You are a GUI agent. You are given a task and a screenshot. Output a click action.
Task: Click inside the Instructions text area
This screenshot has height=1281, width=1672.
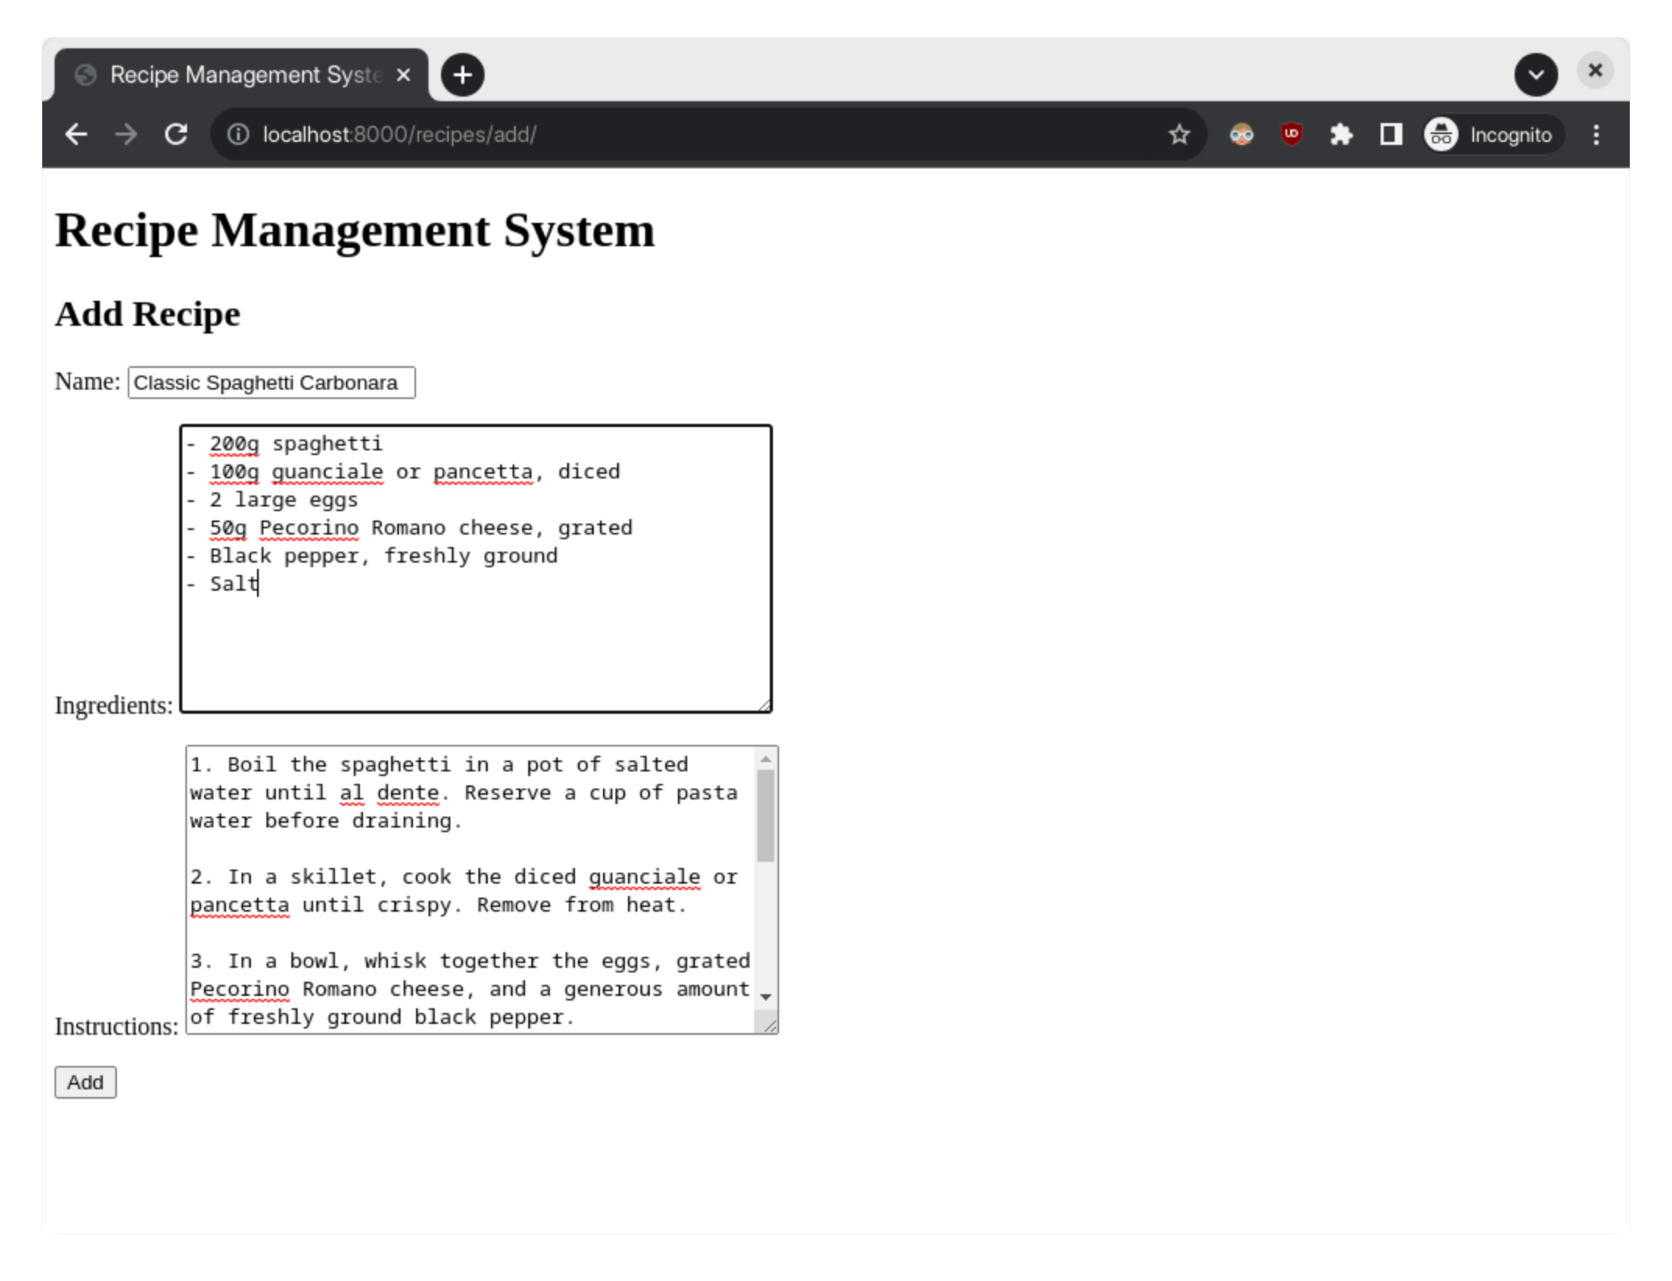click(x=481, y=890)
